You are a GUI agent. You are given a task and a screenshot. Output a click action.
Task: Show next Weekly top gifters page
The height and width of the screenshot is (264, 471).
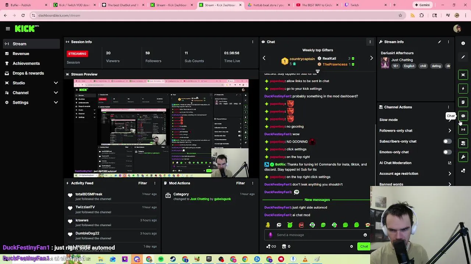[371, 58]
